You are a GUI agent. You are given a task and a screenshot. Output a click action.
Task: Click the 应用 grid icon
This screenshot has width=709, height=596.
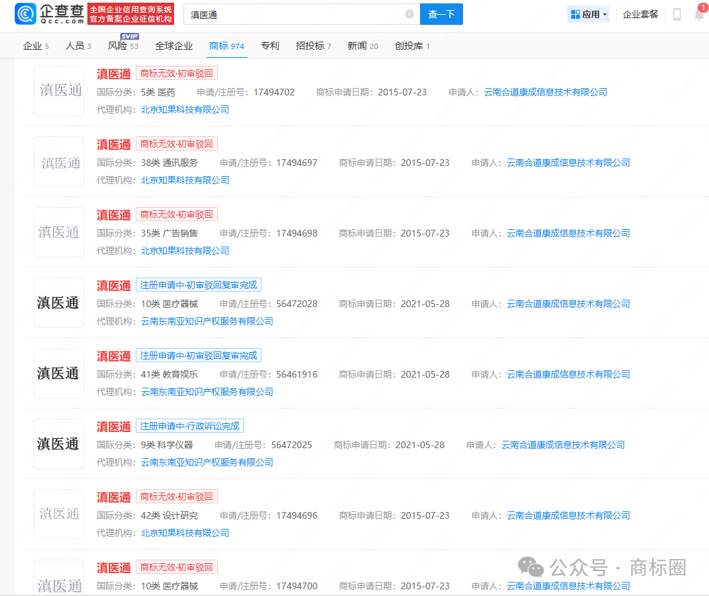click(x=575, y=15)
